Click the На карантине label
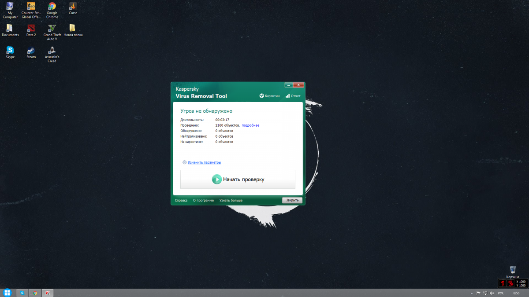Image resolution: width=529 pixels, height=297 pixels. tap(191, 142)
